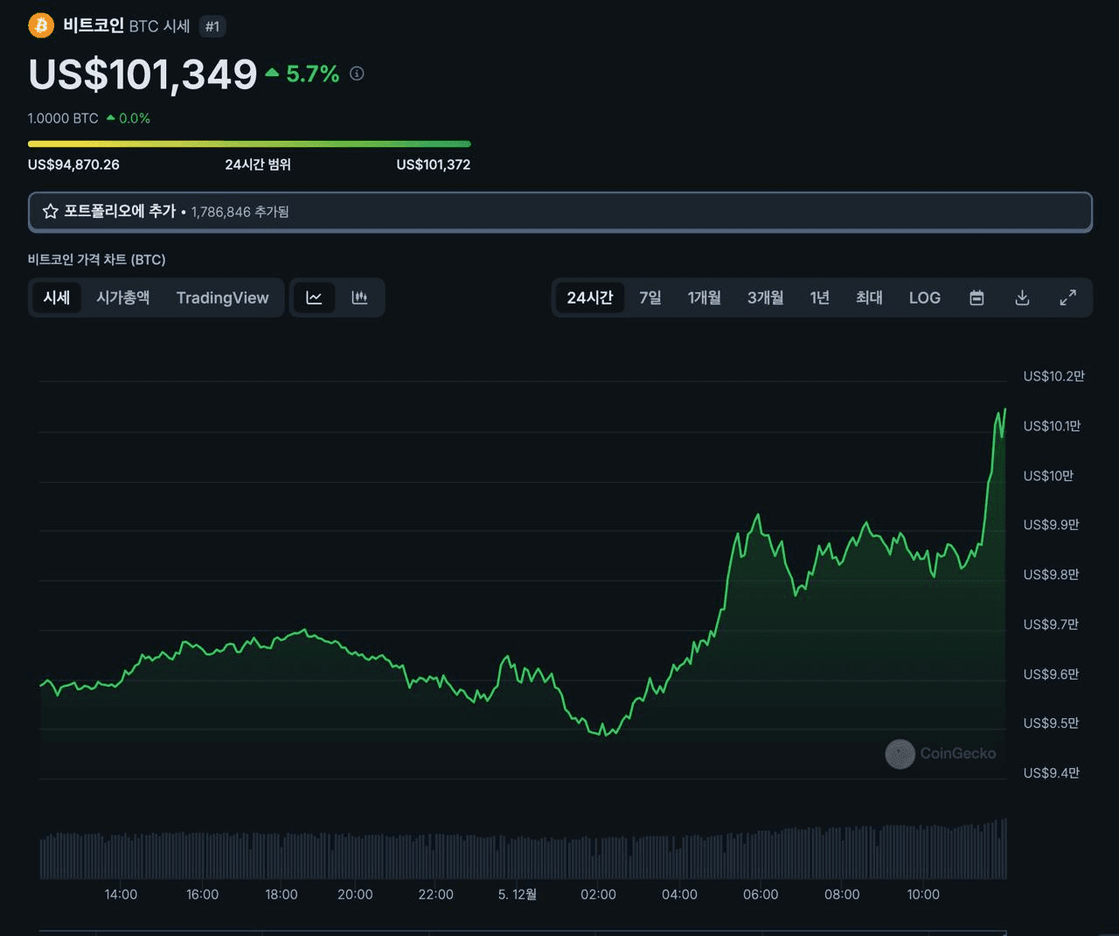This screenshot has height=936, width=1119.
Task: Select the 3개월 time range
Action: (765, 297)
